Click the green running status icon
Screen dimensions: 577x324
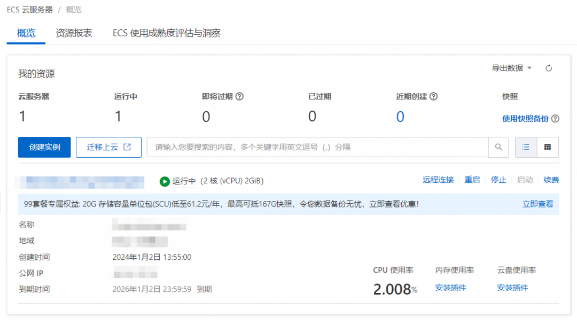[165, 181]
